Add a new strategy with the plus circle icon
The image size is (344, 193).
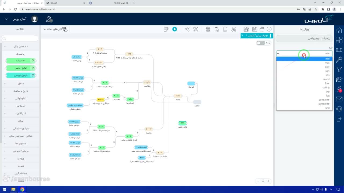point(269,29)
